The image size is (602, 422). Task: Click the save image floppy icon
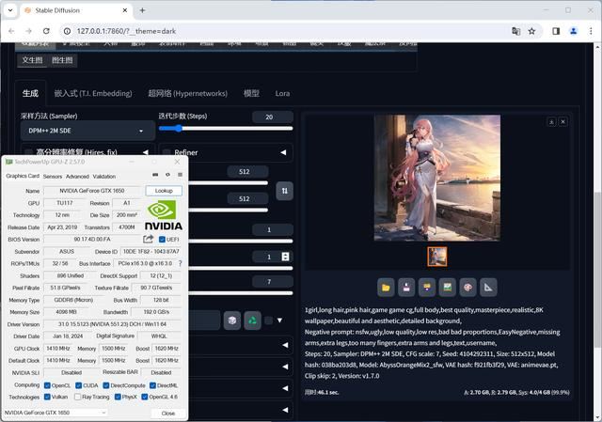click(x=406, y=288)
